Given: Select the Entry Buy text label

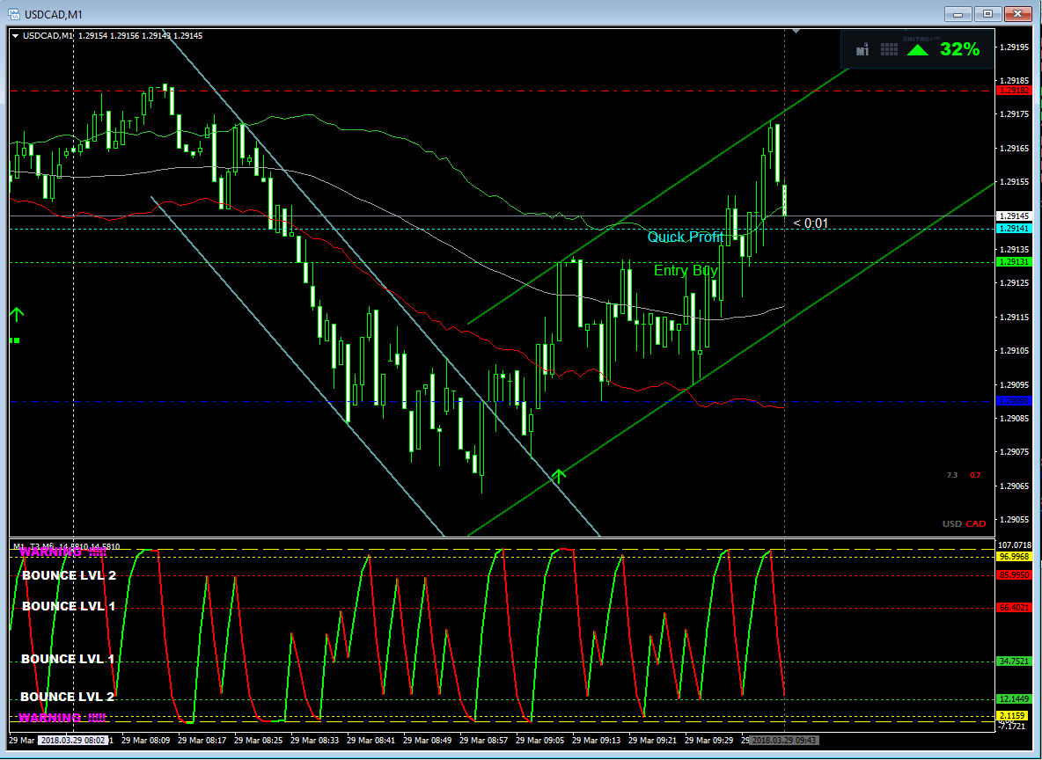Looking at the screenshot, I should click(x=686, y=270).
